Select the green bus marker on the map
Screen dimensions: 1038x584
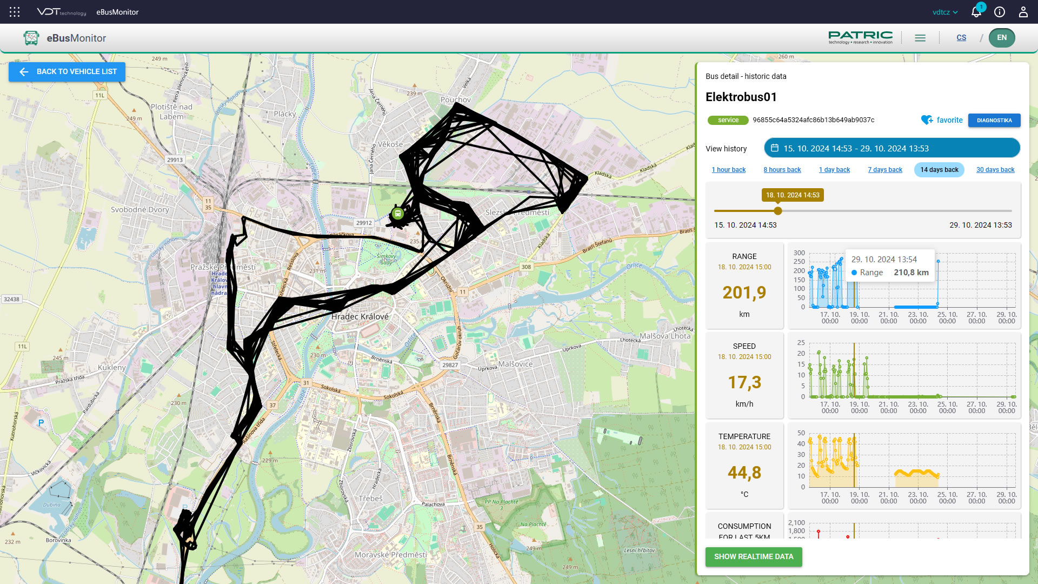click(x=398, y=214)
